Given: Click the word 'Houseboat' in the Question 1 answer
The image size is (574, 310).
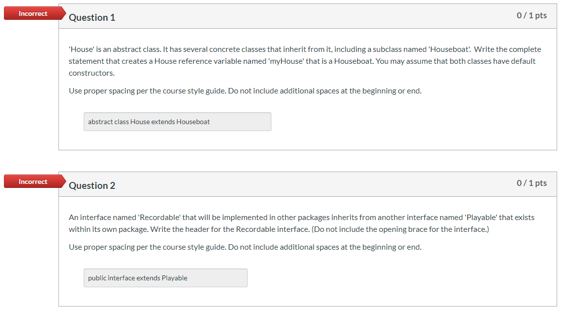Looking at the screenshot, I should (193, 122).
